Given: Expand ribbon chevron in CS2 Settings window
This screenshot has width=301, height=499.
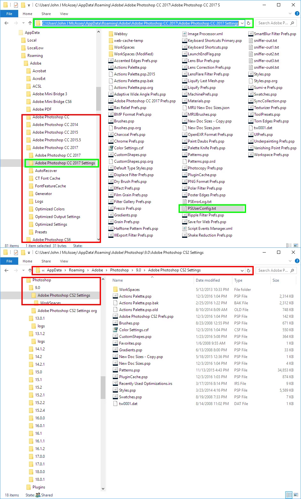Looking at the screenshot, I should coord(290,261).
